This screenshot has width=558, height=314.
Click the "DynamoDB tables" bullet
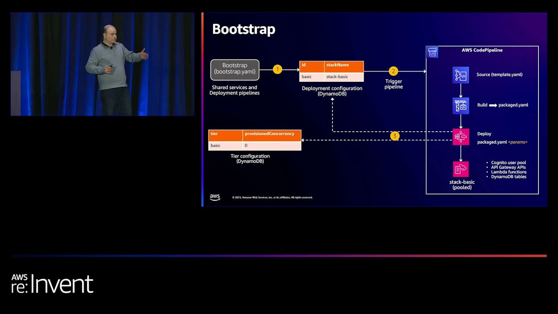coord(509,177)
